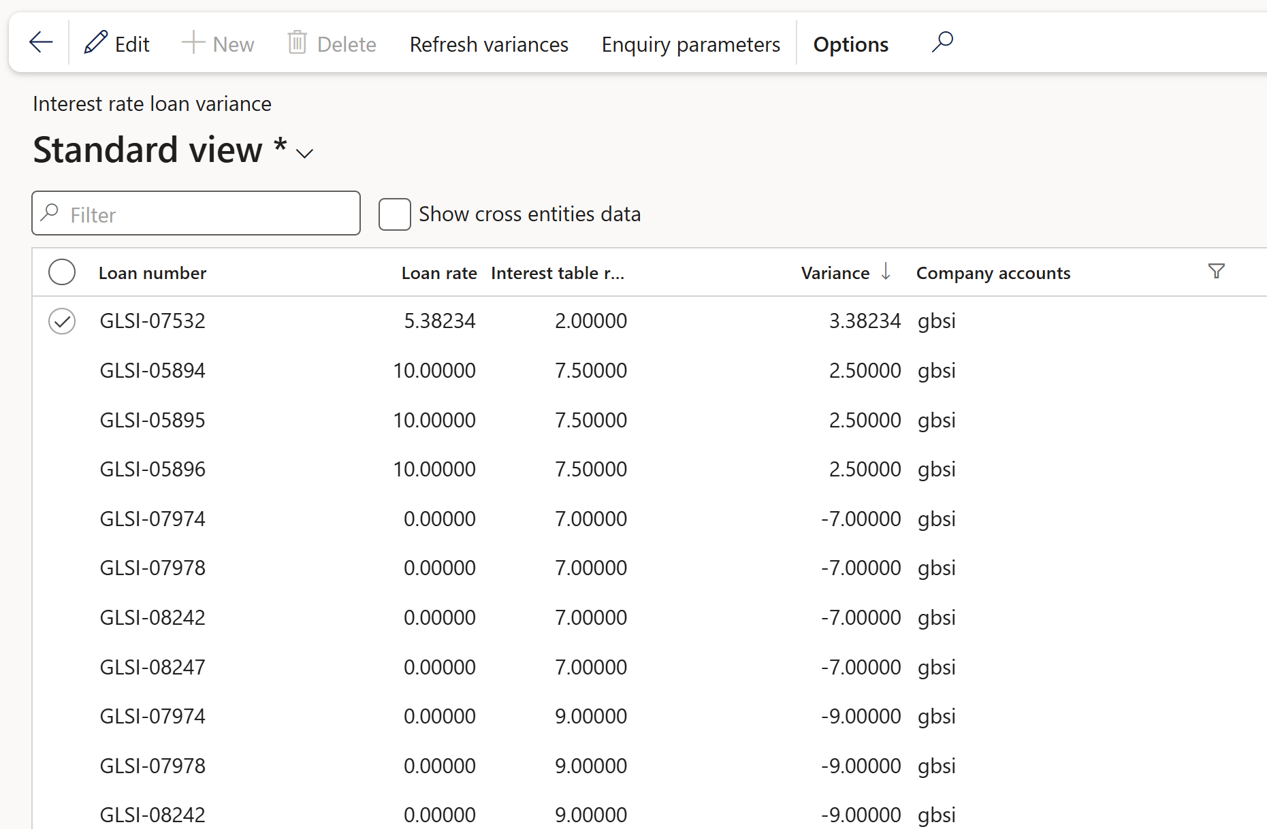Click the Interest rate loan variance title
The image size is (1267, 829).
(152, 104)
